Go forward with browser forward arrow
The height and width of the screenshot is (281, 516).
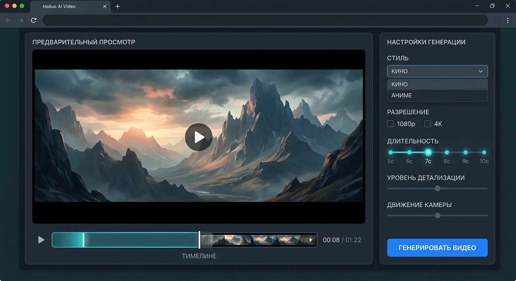pyautogui.click(x=21, y=20)
